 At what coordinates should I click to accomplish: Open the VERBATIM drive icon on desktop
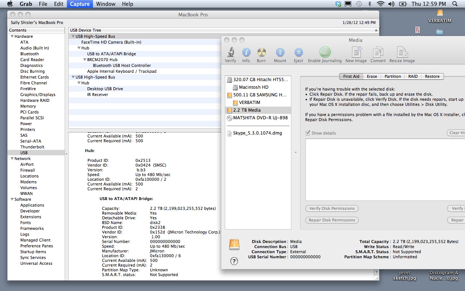(x=440, y=13)
